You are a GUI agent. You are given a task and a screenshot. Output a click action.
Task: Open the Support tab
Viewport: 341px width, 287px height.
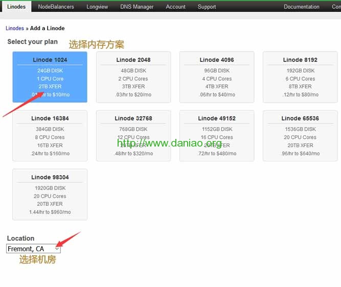point(207,7)
